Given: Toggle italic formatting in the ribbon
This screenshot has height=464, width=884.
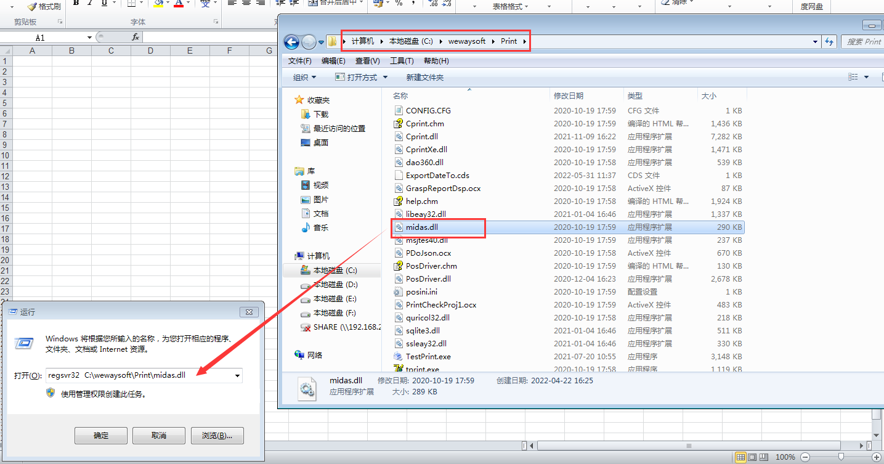Looking at the screenshot, I should pyautogui.click(x=90, y=3).
